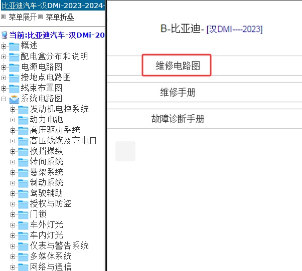Viewport: 302px width, 271px height.
Task: Click the 制动系统 folder icon
Action: [x=23, y=183]
